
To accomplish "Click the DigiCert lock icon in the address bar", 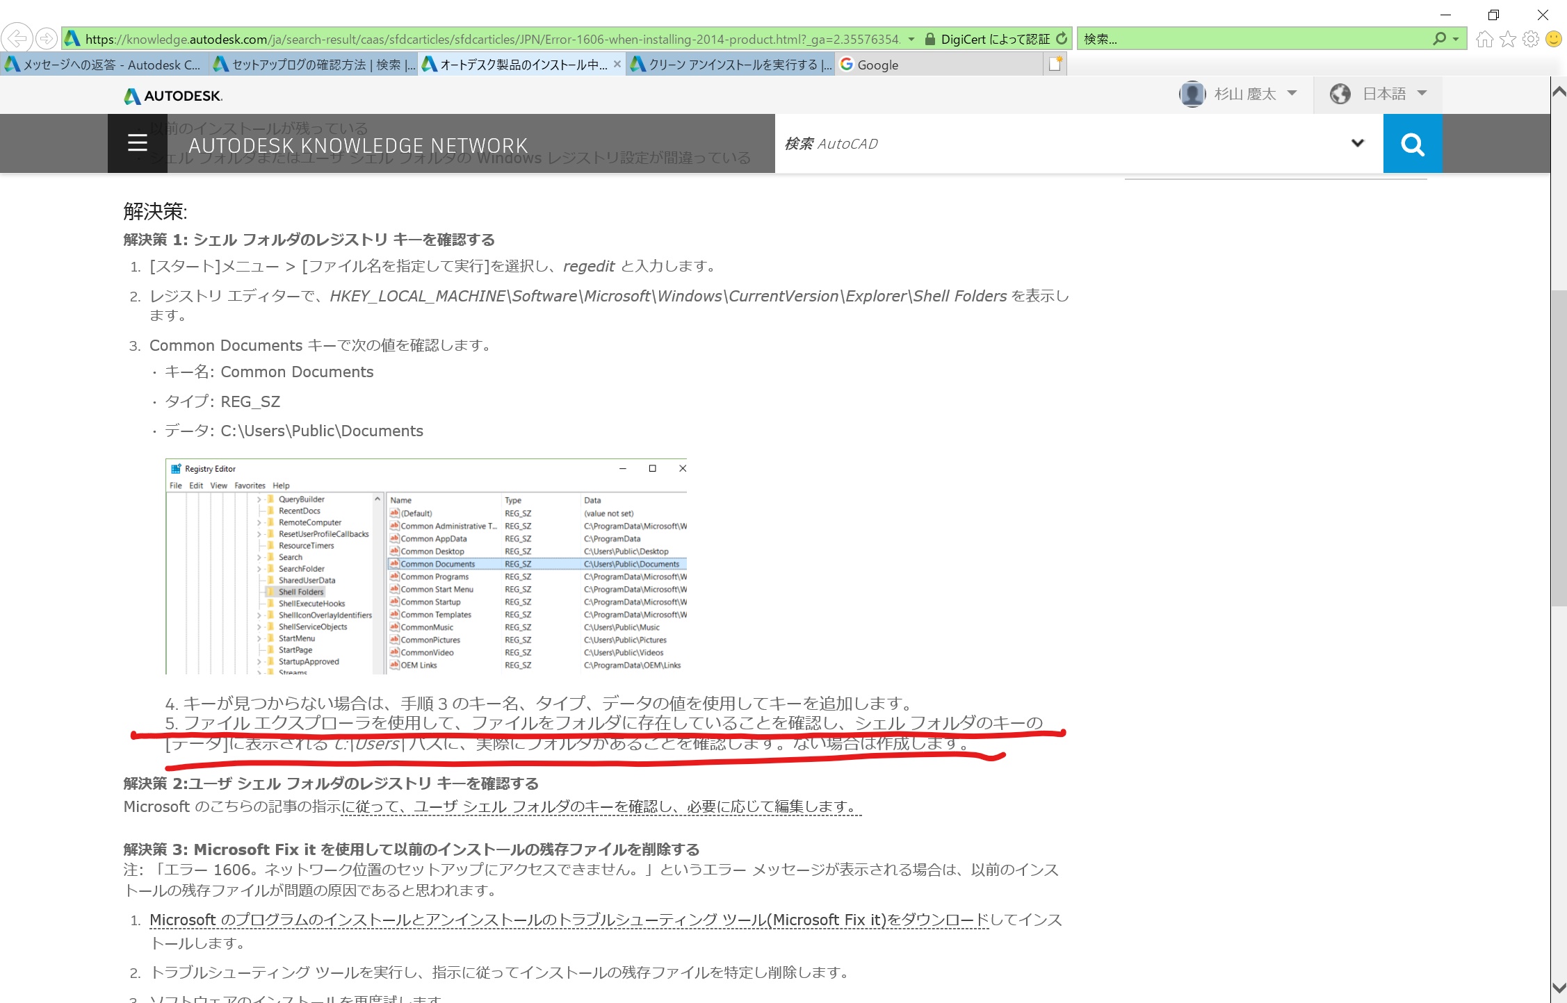I will (929, 38).
